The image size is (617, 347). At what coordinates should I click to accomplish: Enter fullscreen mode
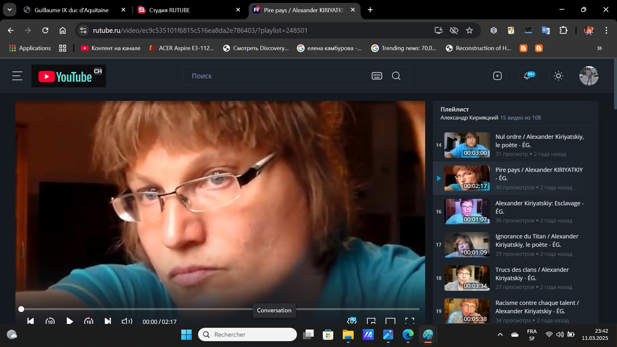tap(409, 321)
